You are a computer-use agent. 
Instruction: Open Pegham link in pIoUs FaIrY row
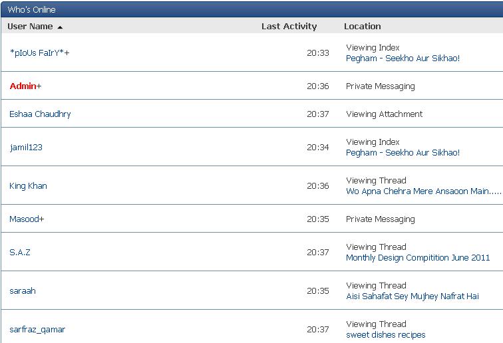pyautogui.click(x=403, y=58)
